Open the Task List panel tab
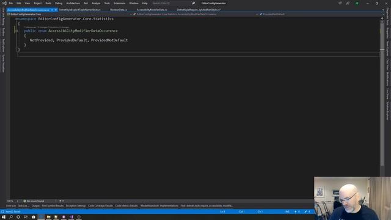Screen dimensions: 391x220 (23, 206)
